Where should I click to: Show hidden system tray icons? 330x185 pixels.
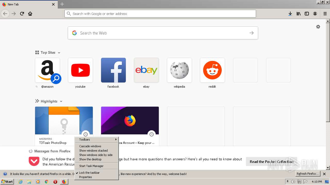pyautogui.click(x=288, y=182)
